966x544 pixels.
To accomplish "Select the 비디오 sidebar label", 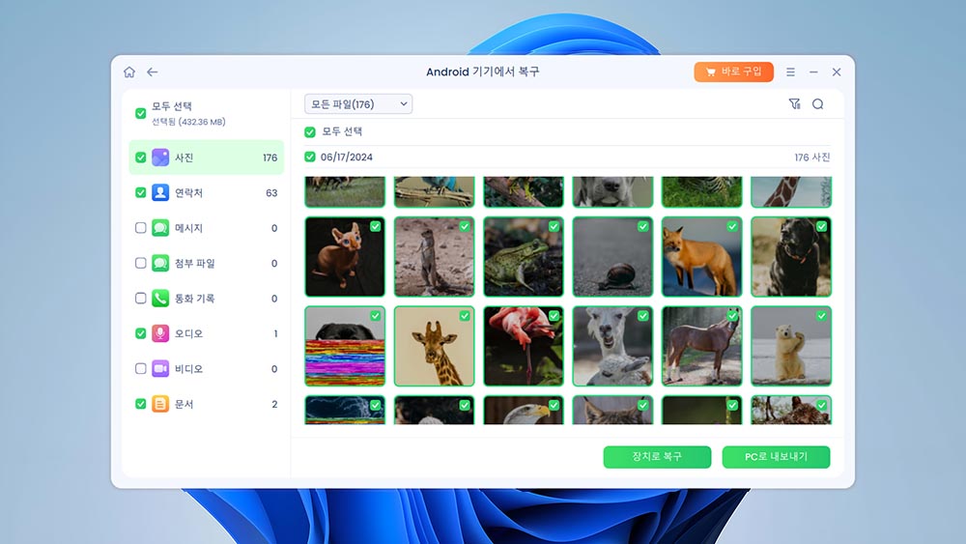I will [x=188, y=369].
